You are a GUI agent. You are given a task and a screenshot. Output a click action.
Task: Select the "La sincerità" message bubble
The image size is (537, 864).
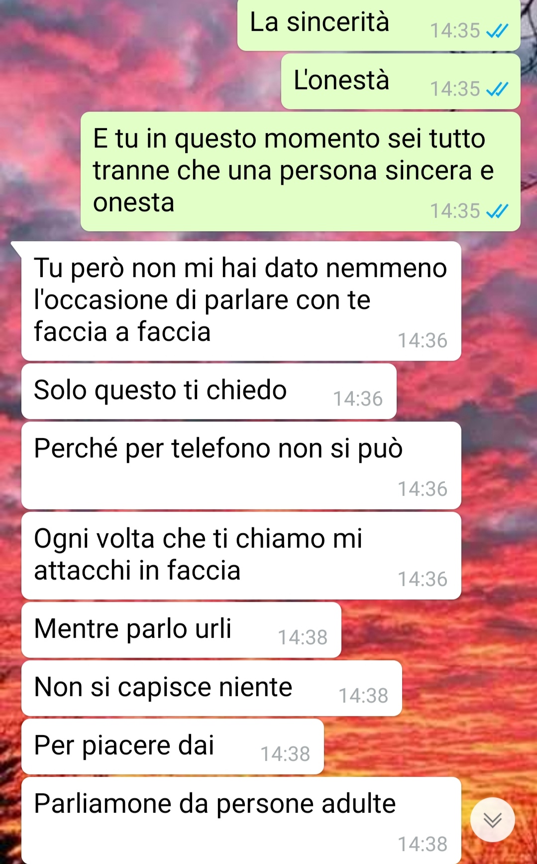click(379, 25)
